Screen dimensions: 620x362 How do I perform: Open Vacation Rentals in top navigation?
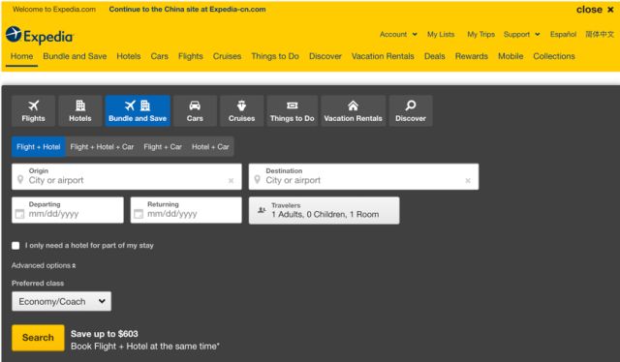pos(383,56)
